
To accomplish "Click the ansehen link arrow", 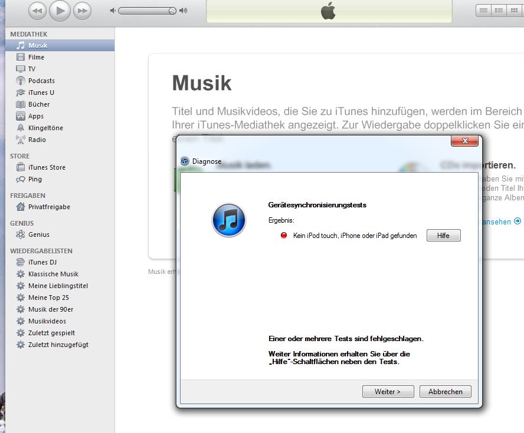I will tap(518, 221).
